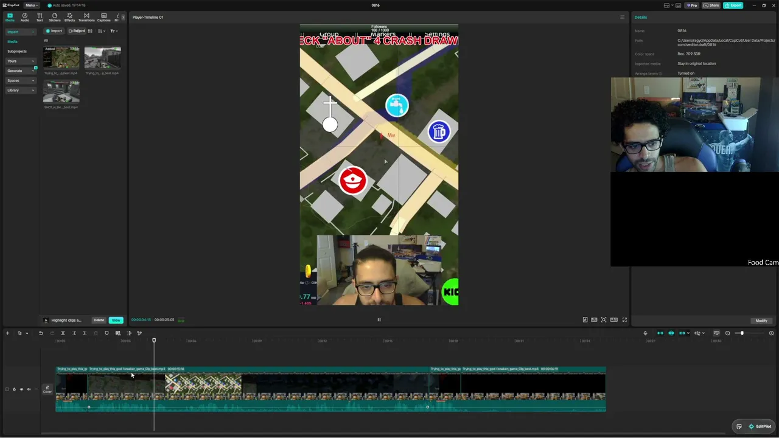The height and width of the screenshot is (438, 779).
Task: Adjust the timeline zoom slider handle
Action: point(741,333)
